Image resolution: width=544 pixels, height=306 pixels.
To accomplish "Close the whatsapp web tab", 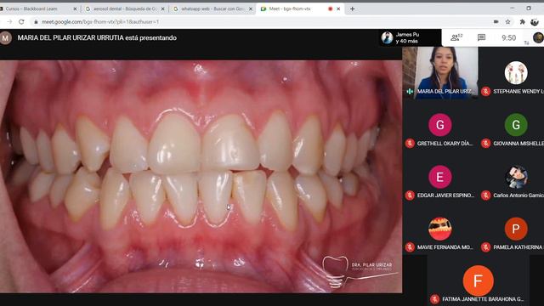I will [251, 8].
